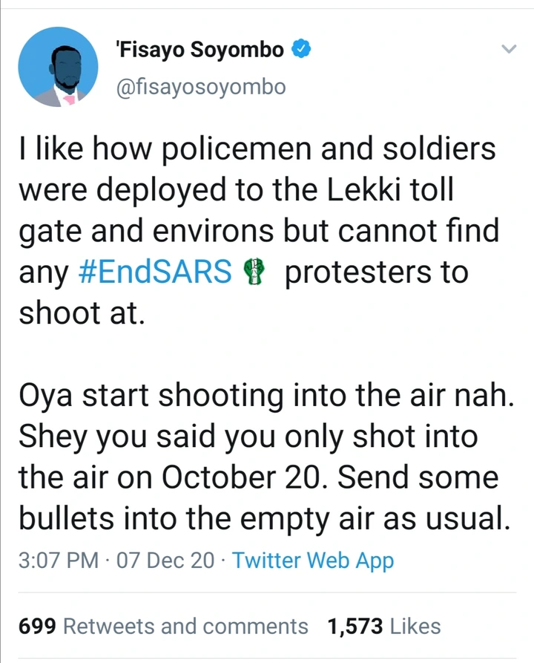Open Fisayo Soyombo's profile picture
The height and width of the screenshot is (663, 534).
pyautogui.click(x=58, y=70)
